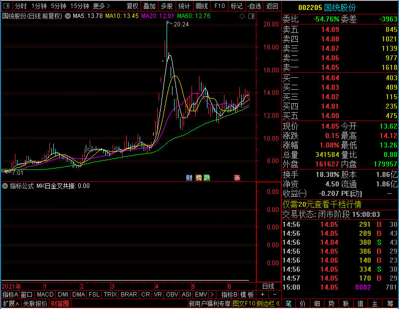Screen dimensions: 399x309
Task: Open the 模板 template option
Action: click(247, 295)
